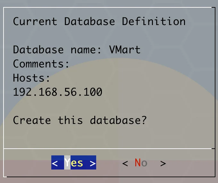Viewport: 218px width, 183px height.
Task: Click the horizontal separator above the buttons
Action: pyautogui.click(x=109, y=149)
